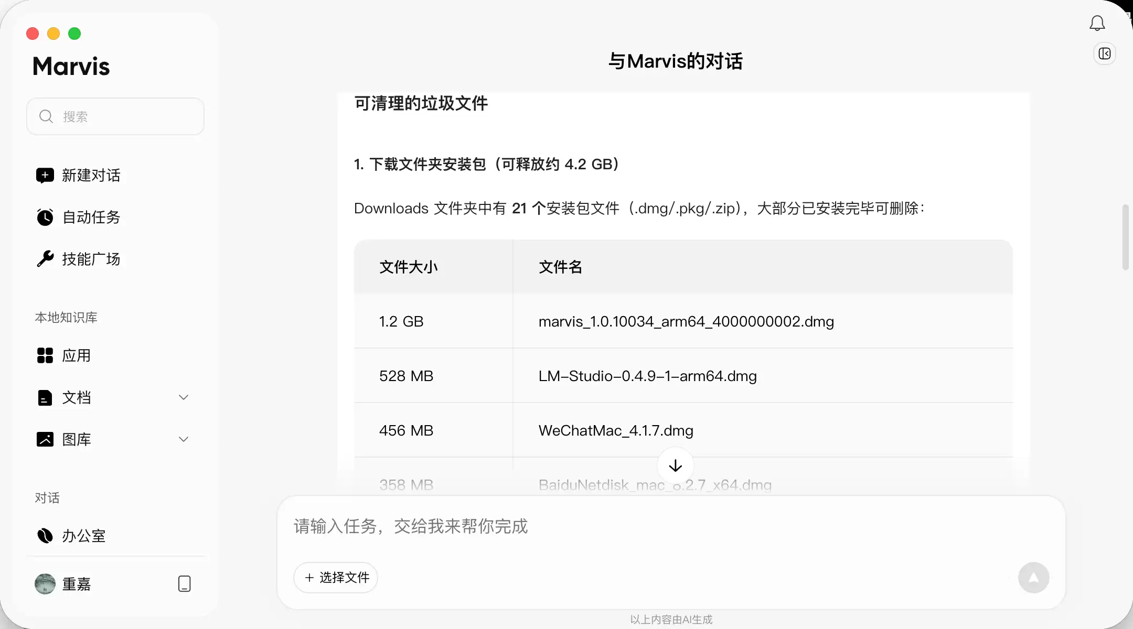Toggle the right side panel icon

(1105, 53)
